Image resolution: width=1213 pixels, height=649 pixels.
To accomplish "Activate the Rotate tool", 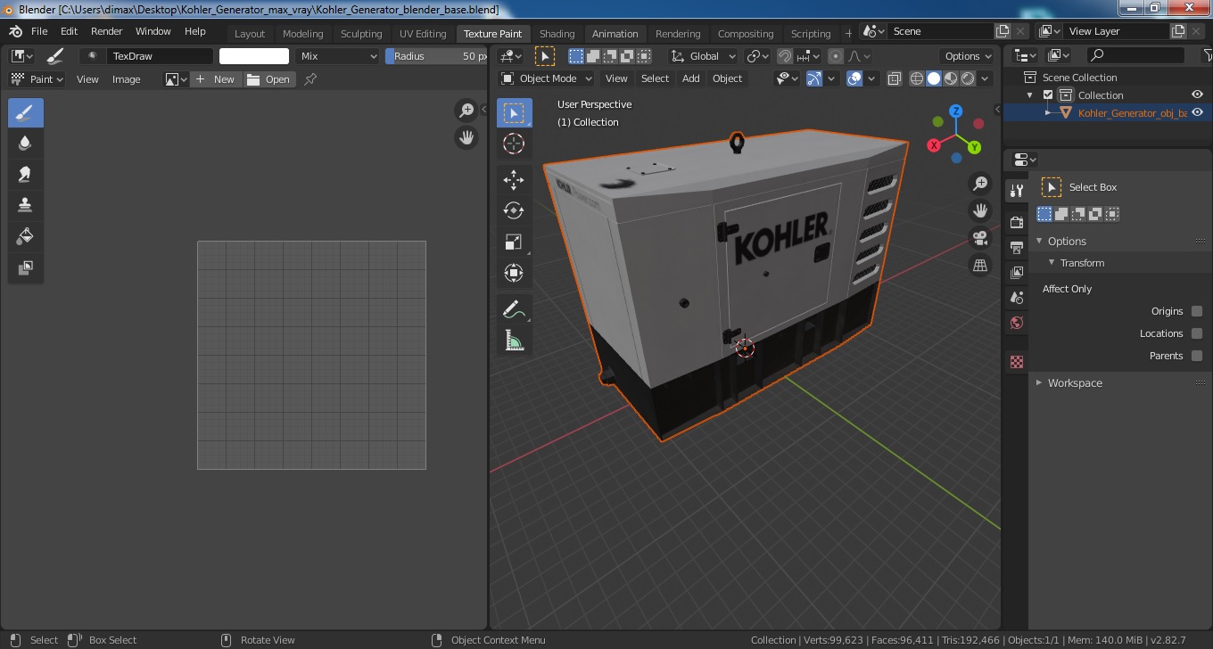I will 514,211.
